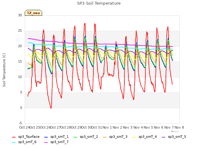Viewport: 198px width, 148px height.
Task: Click the magenta sp3_smT_7 legend swatch
Action: point(46,142)
